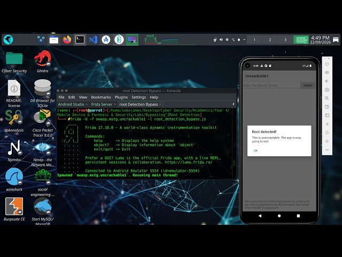The width and height of the screenshot is (342, 257).
Task: Click the purple screen recorder panel icon
Action: pyautogui.click(x=132, y=40)
